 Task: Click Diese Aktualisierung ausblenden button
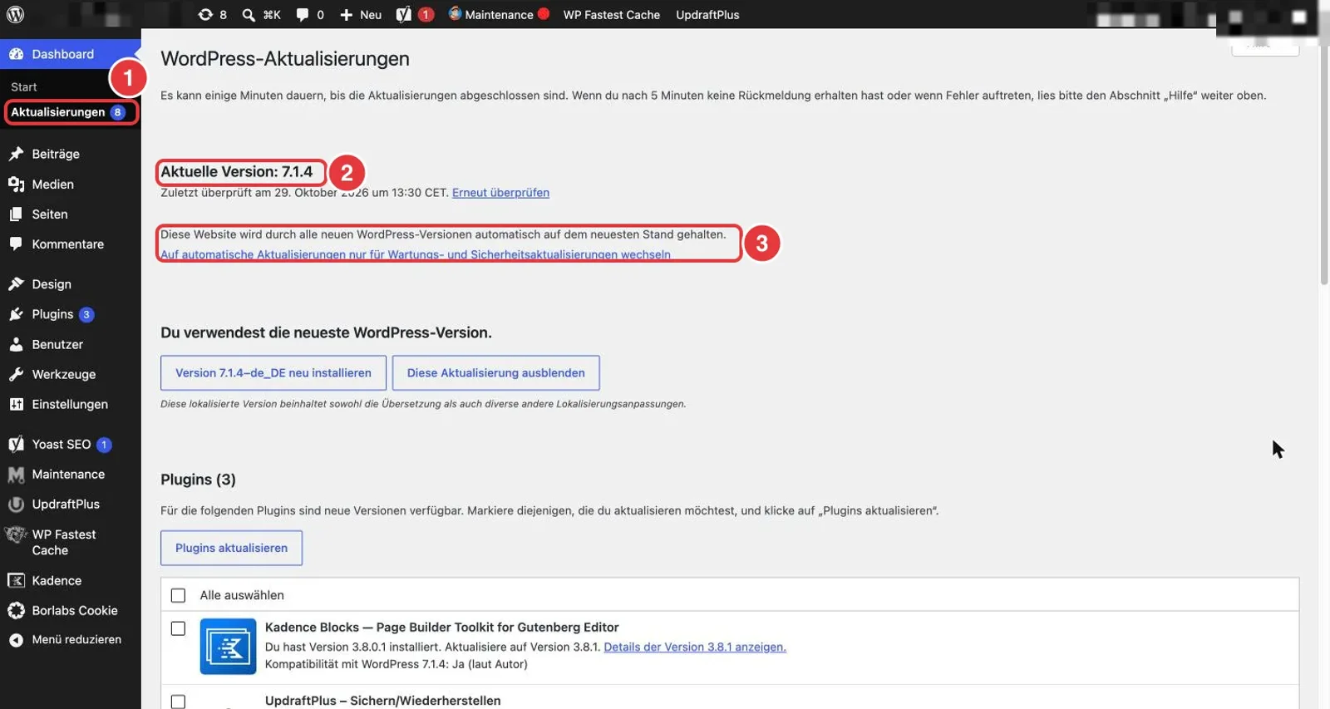(495, 373)
